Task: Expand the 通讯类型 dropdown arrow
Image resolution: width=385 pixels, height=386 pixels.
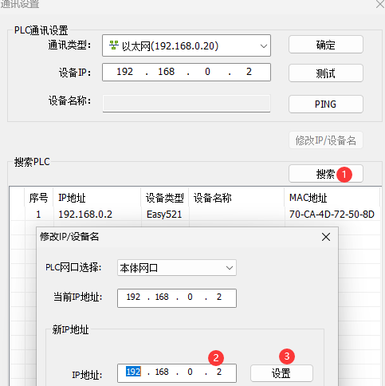Action: click(x=264, y=46)
